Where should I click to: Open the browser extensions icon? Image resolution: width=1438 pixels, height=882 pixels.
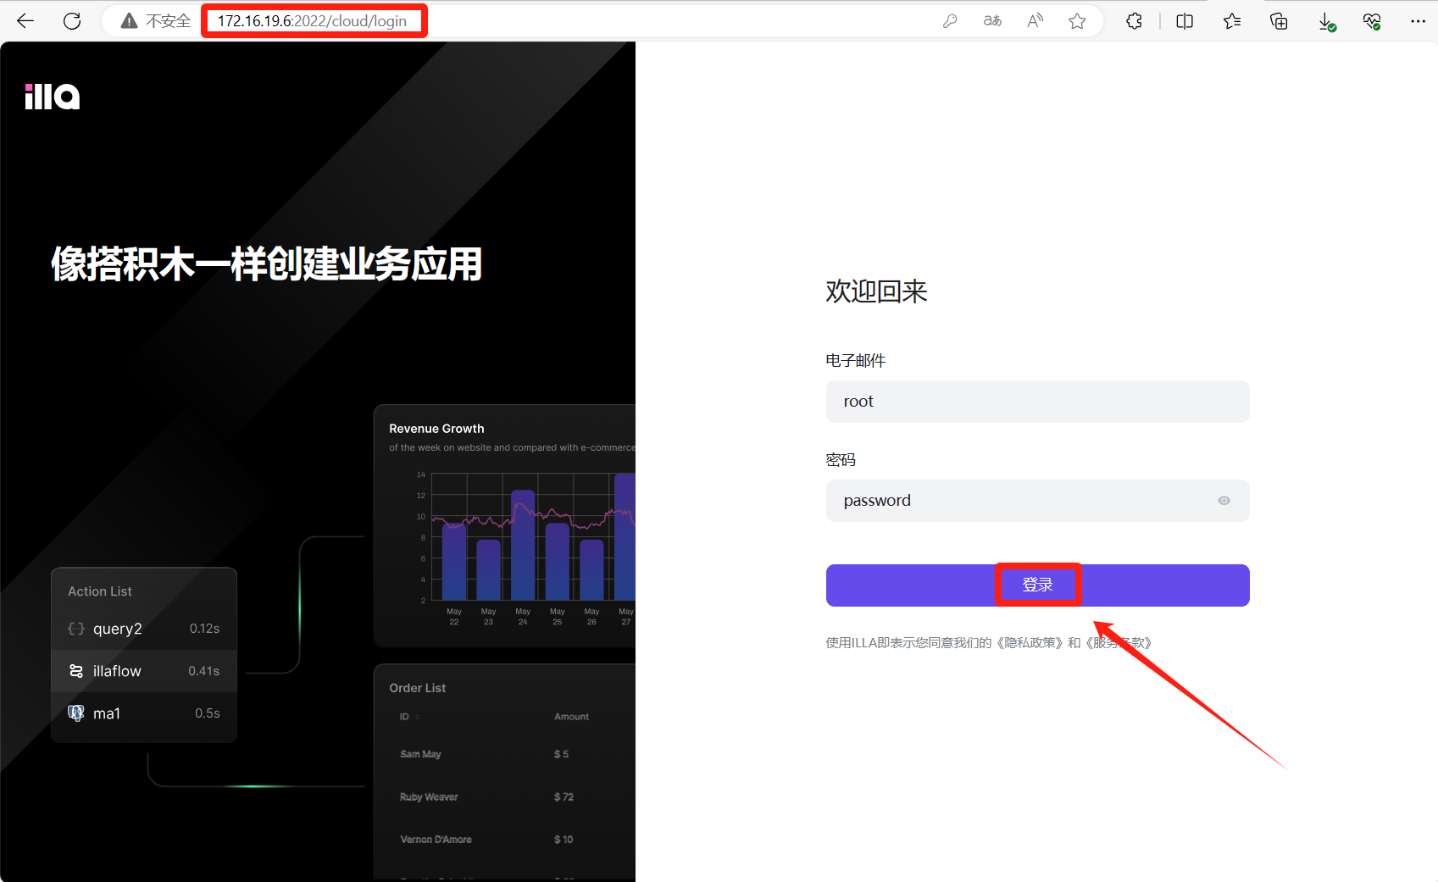(1134, 21)
